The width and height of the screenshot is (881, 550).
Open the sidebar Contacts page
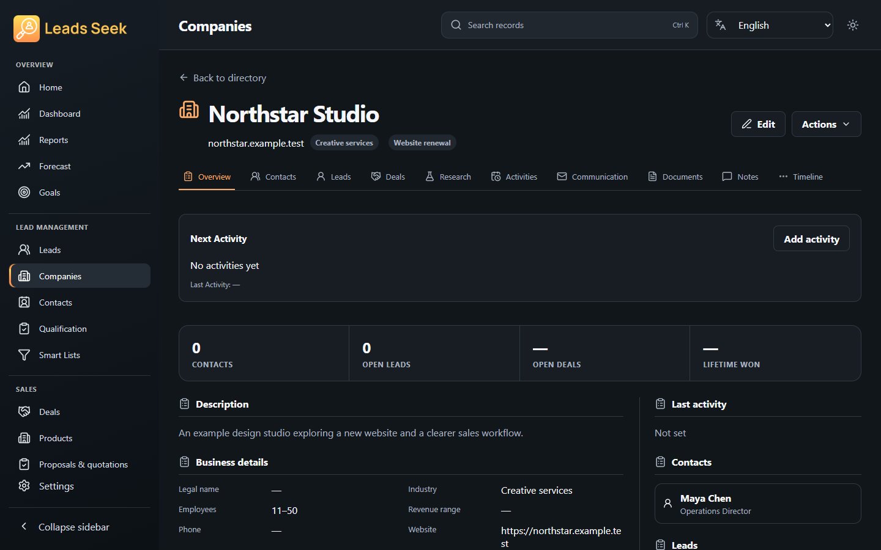pos(80,302)
